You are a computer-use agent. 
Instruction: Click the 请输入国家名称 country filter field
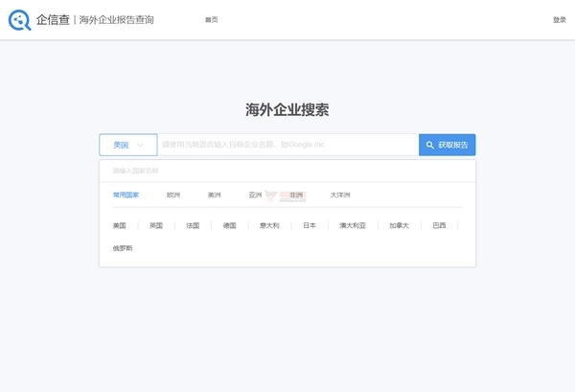(x=287, y=171)
